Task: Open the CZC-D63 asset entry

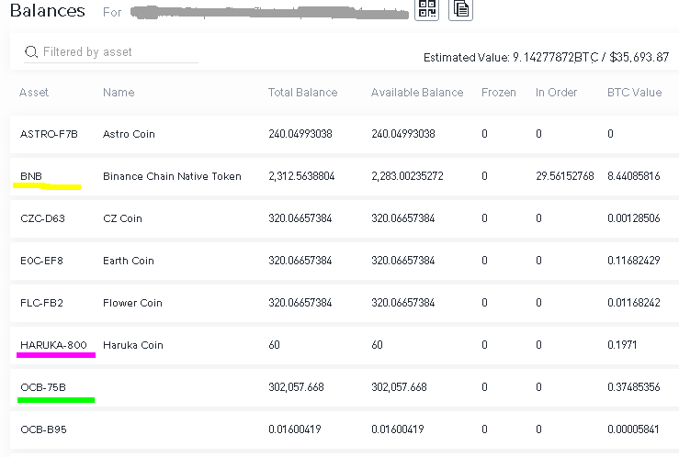Action: pyautogui.click(x=42, y=218)
